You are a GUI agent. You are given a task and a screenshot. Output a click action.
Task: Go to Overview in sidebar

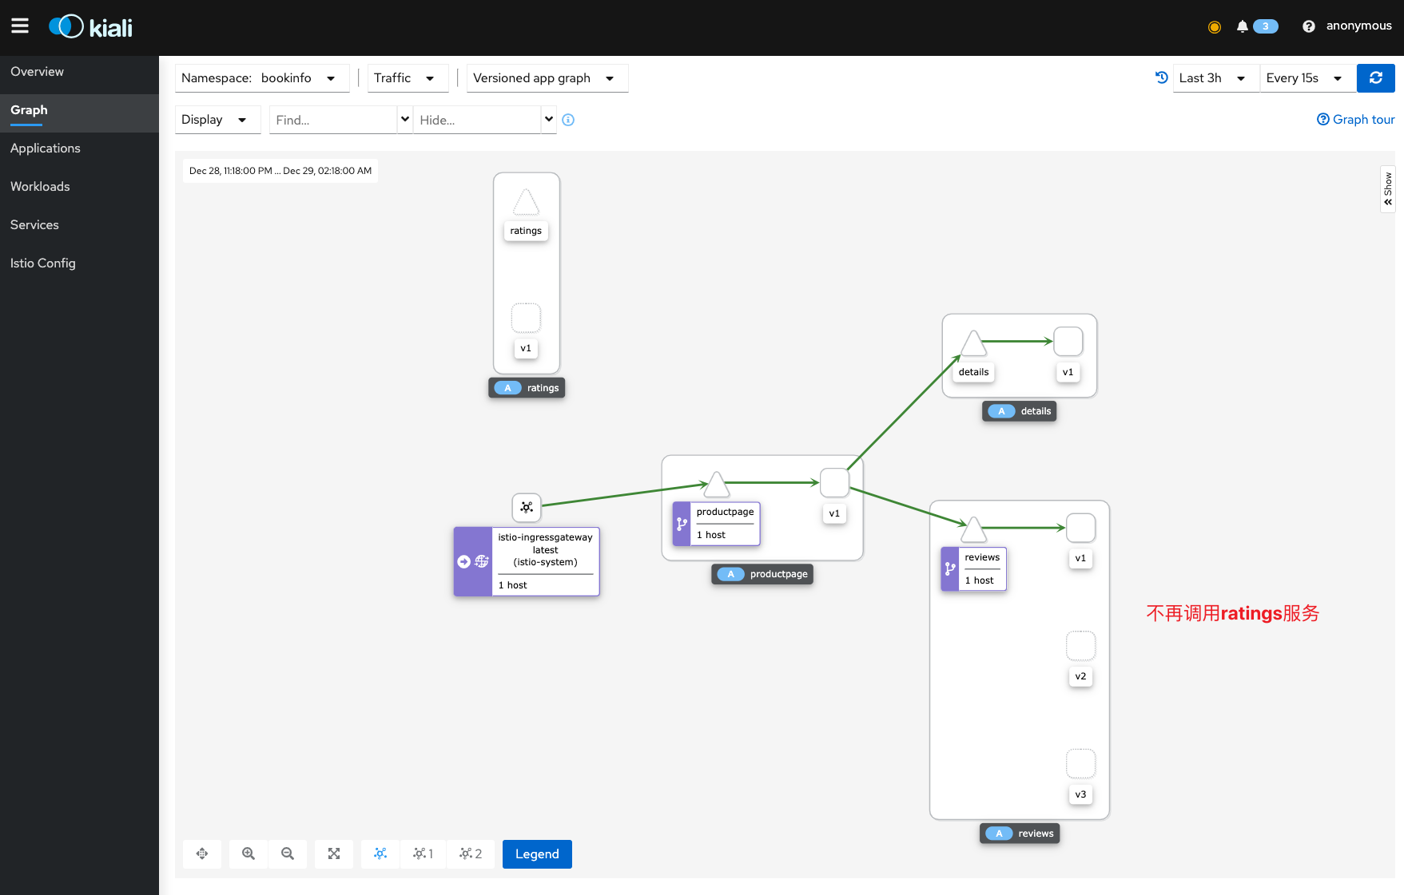coord(79,72)
